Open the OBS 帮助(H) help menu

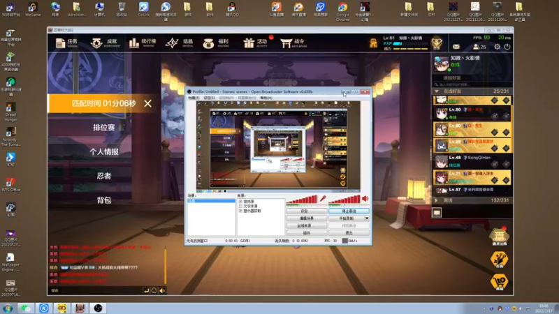[266, 98]
